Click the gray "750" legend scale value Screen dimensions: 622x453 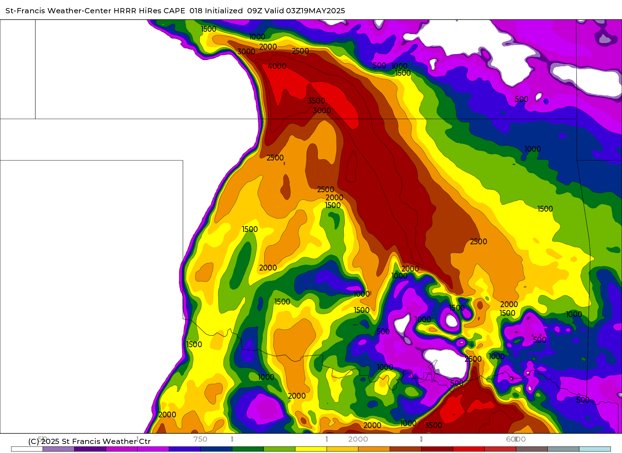[200, 439]
